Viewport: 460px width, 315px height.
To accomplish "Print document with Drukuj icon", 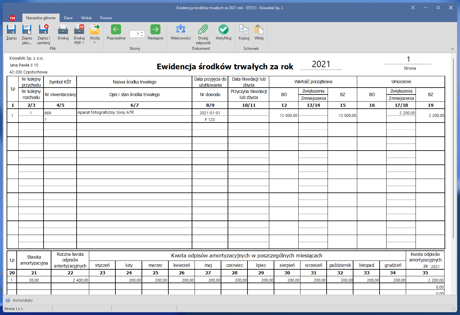I will tap(63, 30).
